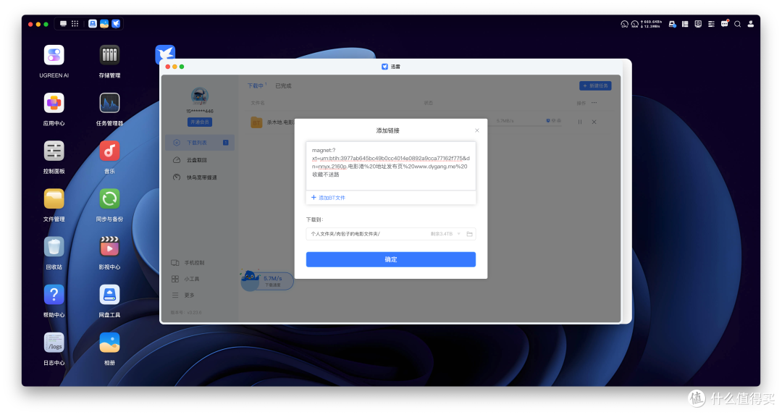Open the UGREEN AI desktop app
Image resolution: width=782 pixels, height=415 pixels.
coord(54,55)
